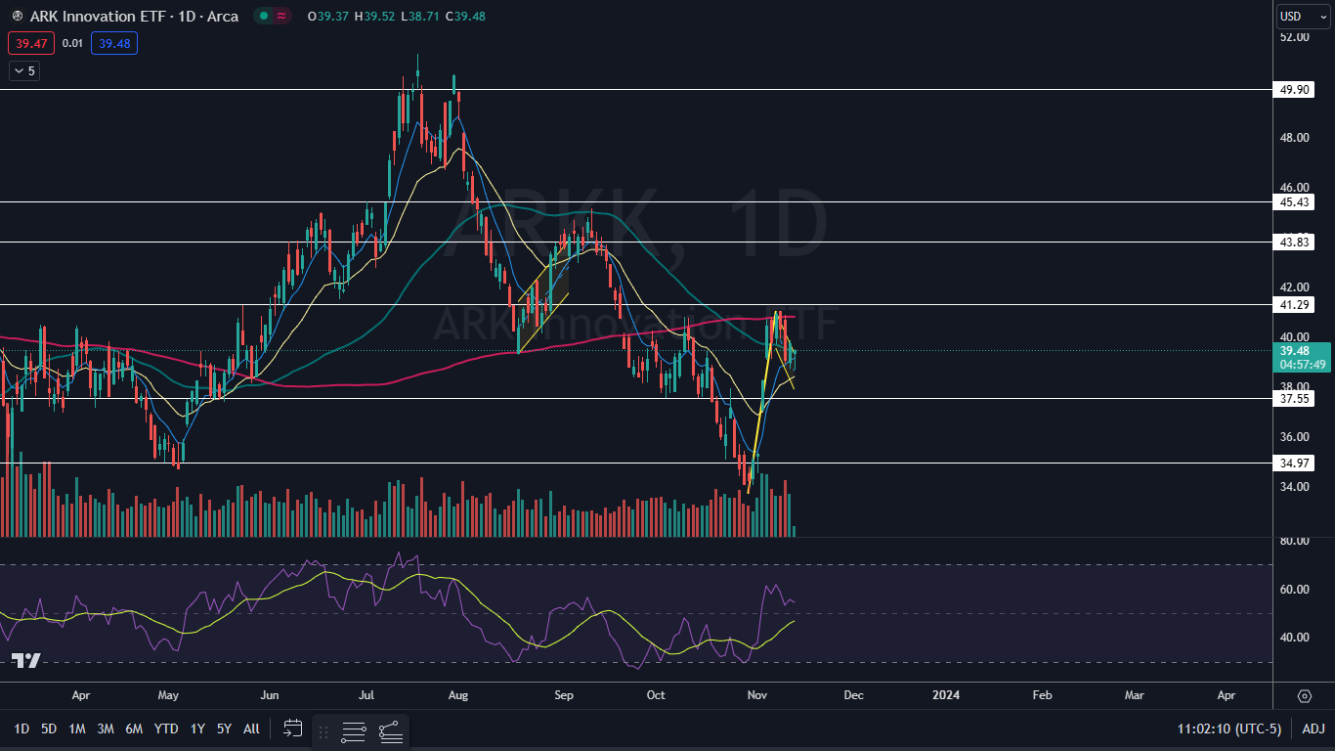Toggle ADJ adjusted data setting

[1313, 729]
